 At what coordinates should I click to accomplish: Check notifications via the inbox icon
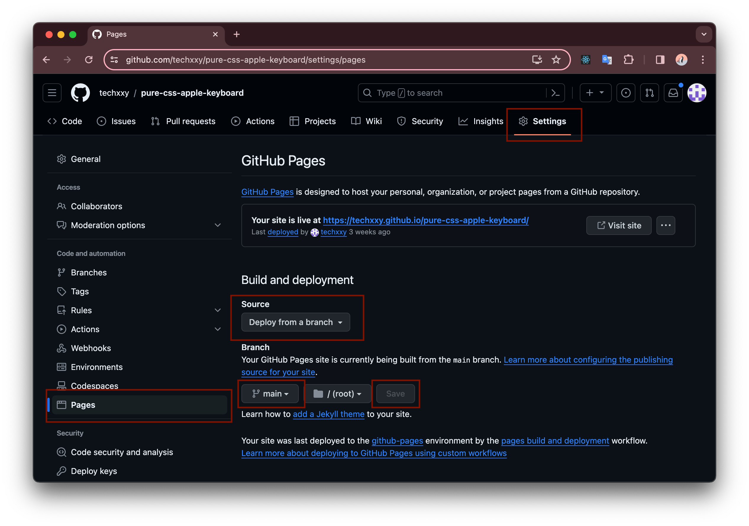click(673, 92)
